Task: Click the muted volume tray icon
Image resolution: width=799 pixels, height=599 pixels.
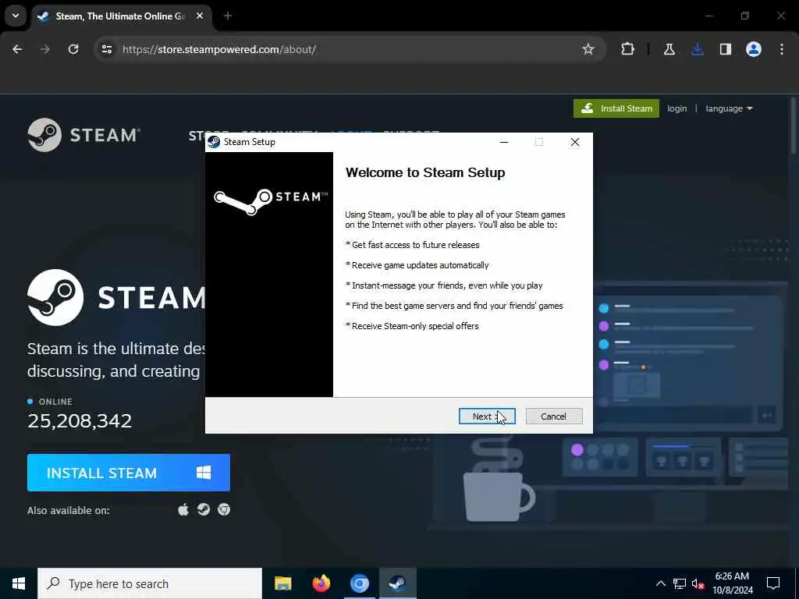Action: (x=698, y=583)
